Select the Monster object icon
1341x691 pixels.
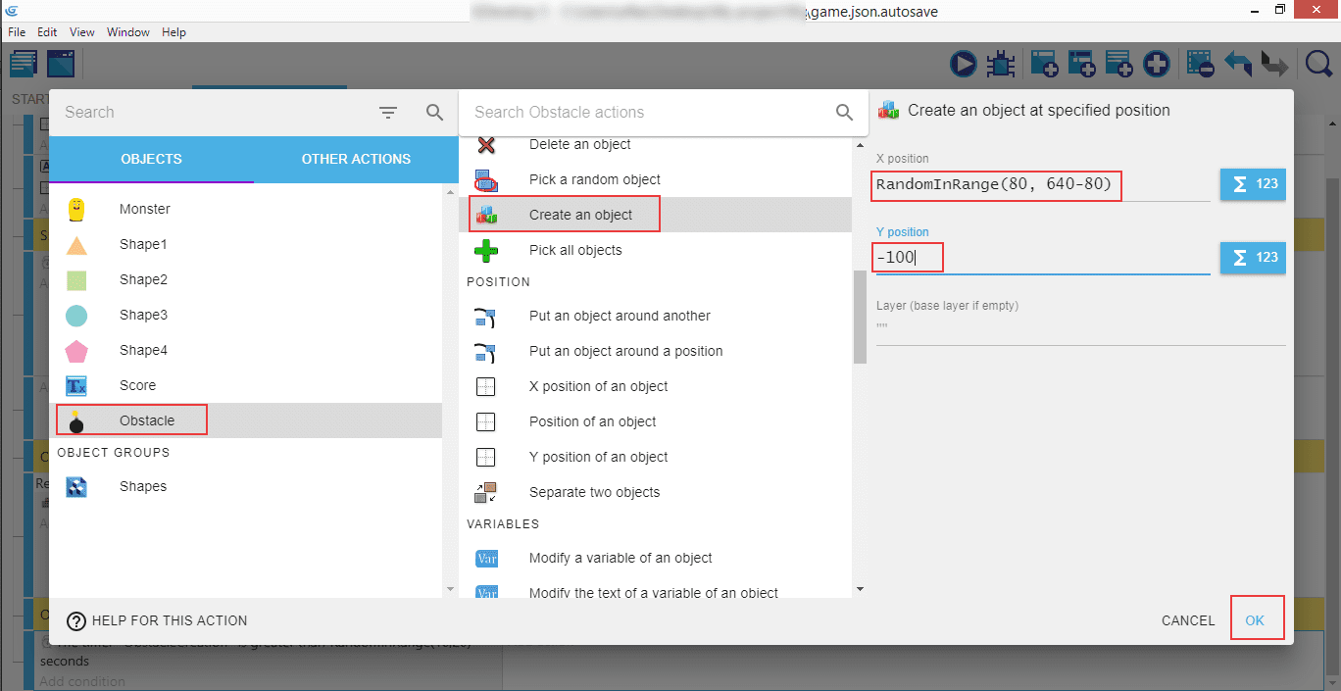[x=76, y=209]
